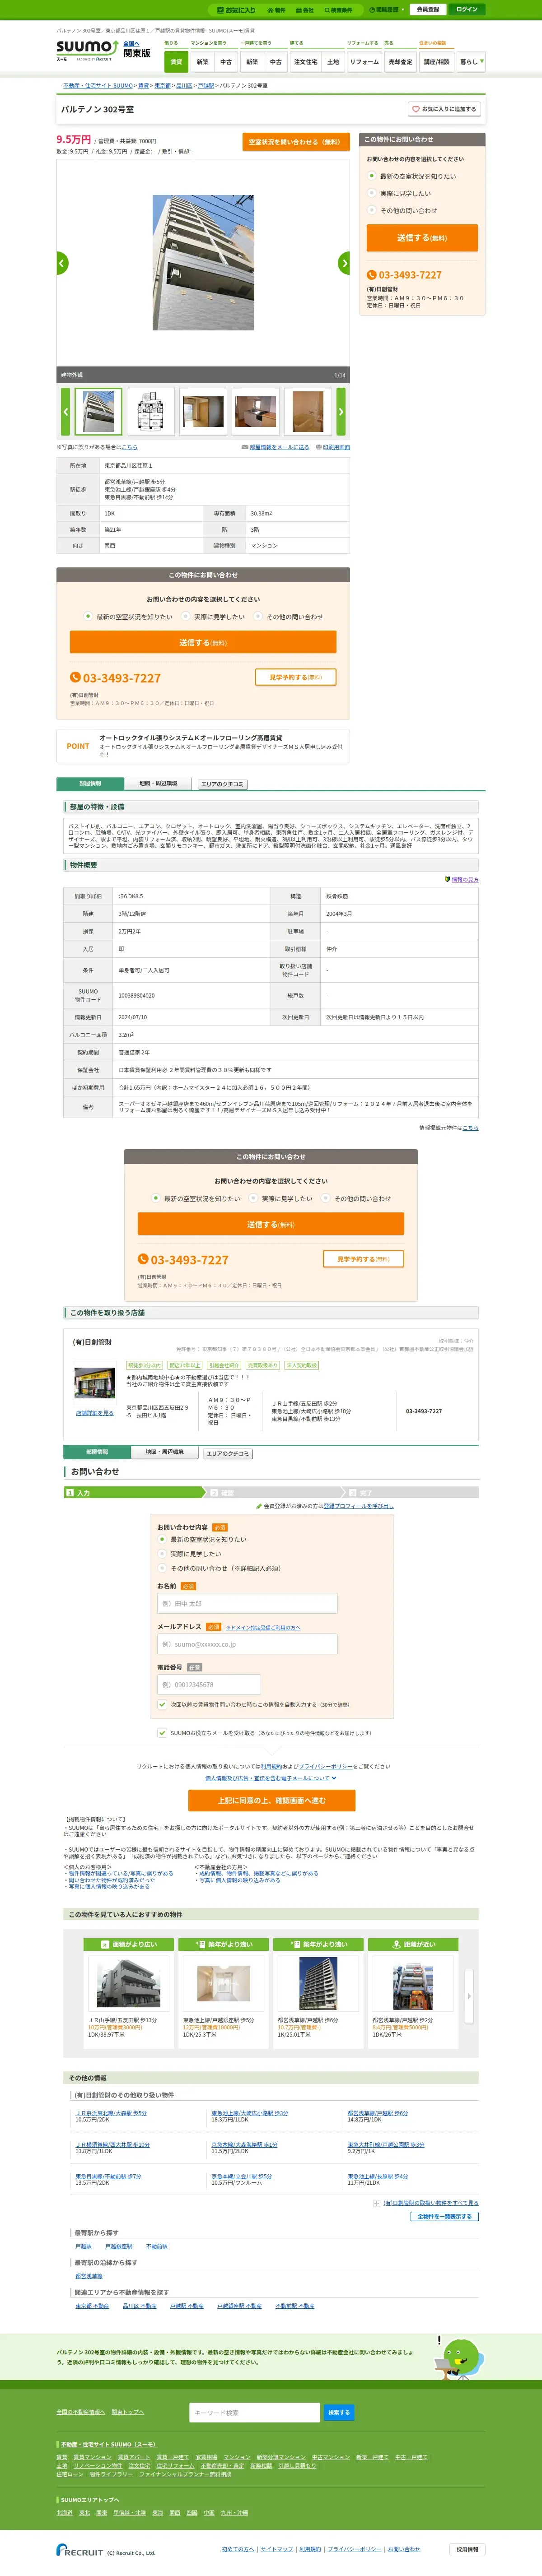Click 見学予約する button below overview table
This screenshot has width=542, height=2576.
coord(363,1259)
